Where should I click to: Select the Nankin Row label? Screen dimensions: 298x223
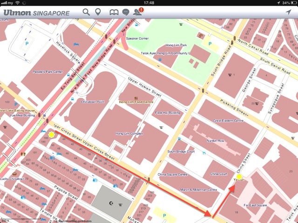(216, 141)
